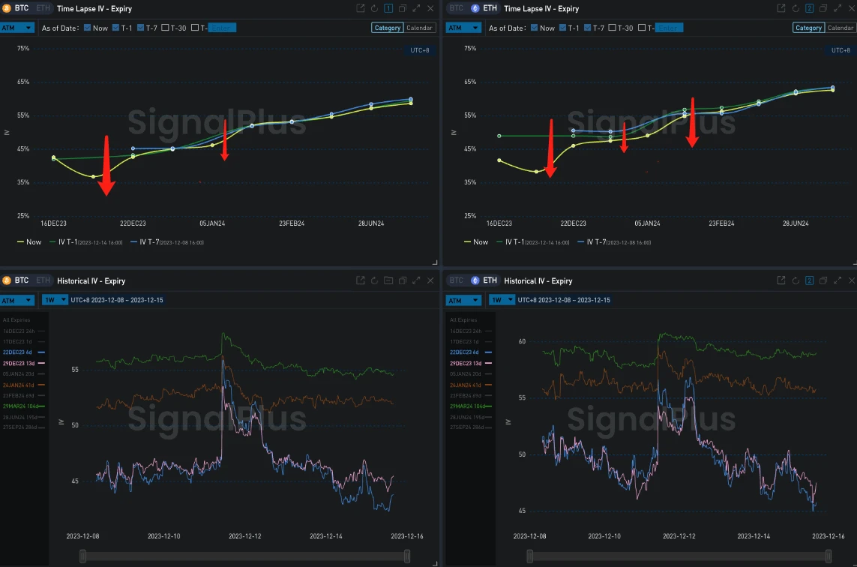
Task: Click export icon in BTC Time Lapse panel
Action: [361, 8]
